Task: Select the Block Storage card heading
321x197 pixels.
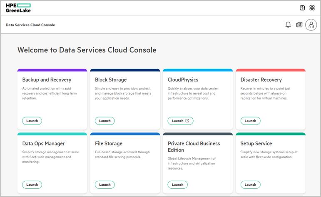Action: (x=111, y=80)
